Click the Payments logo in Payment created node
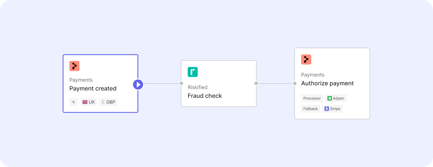 [74, 66]
